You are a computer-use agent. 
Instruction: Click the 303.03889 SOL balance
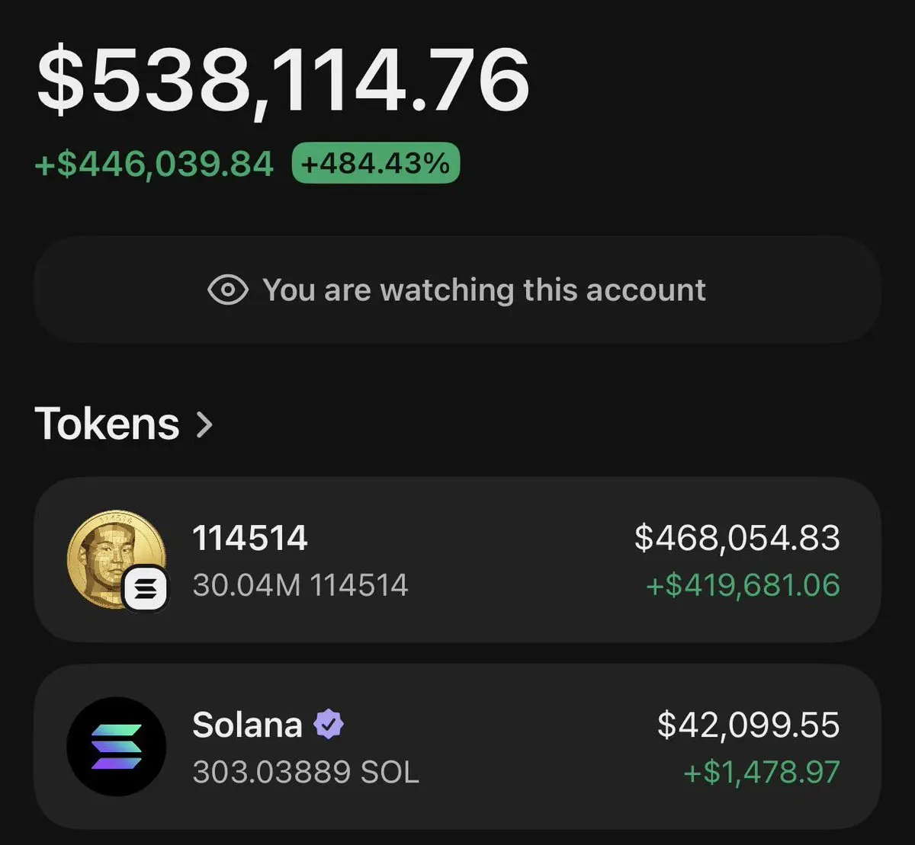coord(305,772)
